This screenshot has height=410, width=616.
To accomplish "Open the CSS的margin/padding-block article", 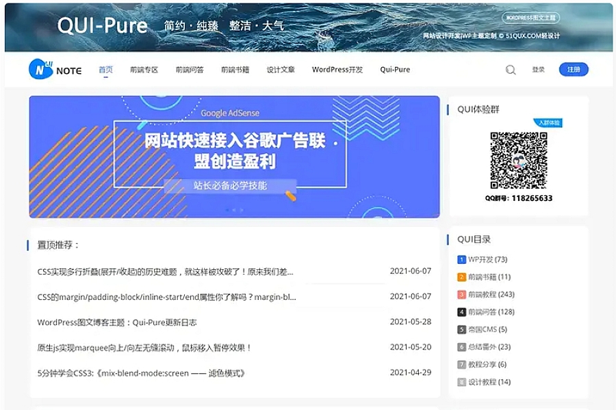I will coord(166,297).
